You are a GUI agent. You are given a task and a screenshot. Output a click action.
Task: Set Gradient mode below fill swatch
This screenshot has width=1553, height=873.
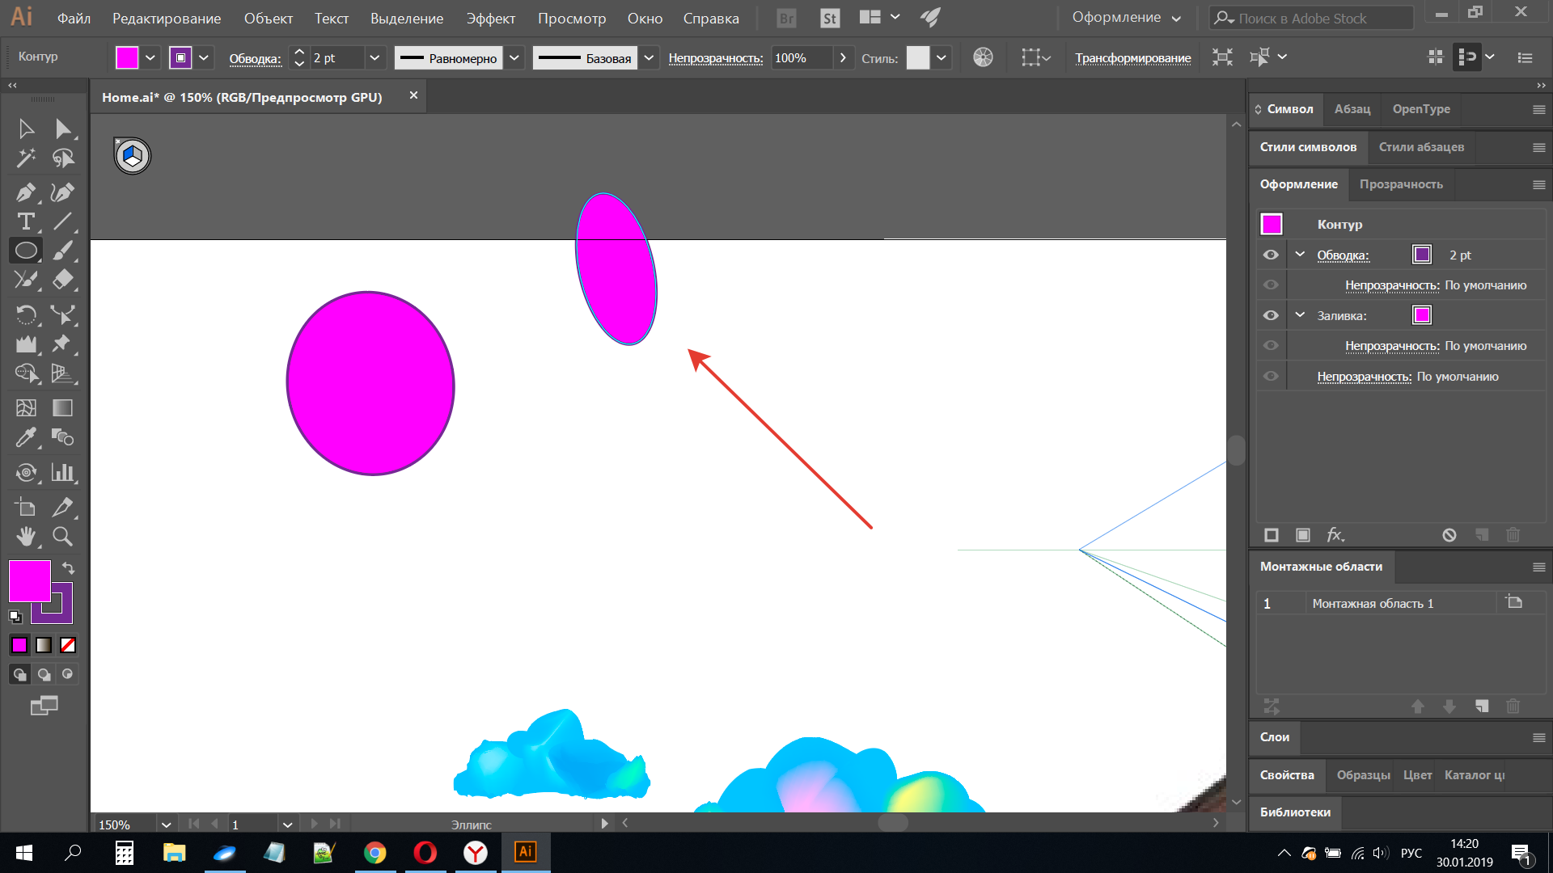coord(44,645)
